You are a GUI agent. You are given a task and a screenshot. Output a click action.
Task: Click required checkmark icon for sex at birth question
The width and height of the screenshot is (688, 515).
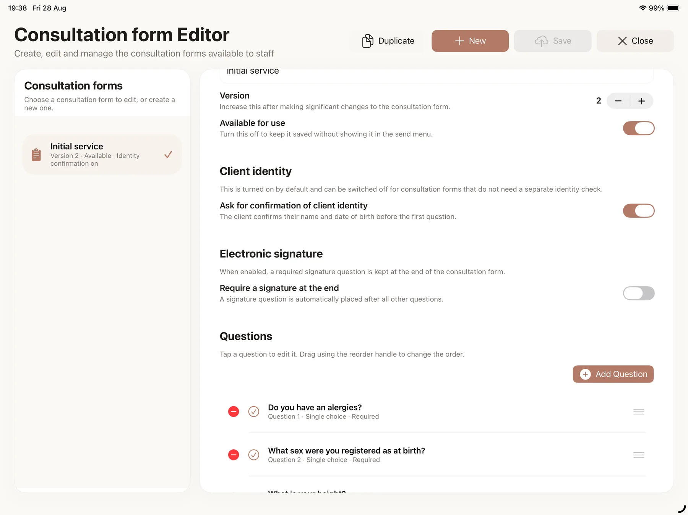254,455
